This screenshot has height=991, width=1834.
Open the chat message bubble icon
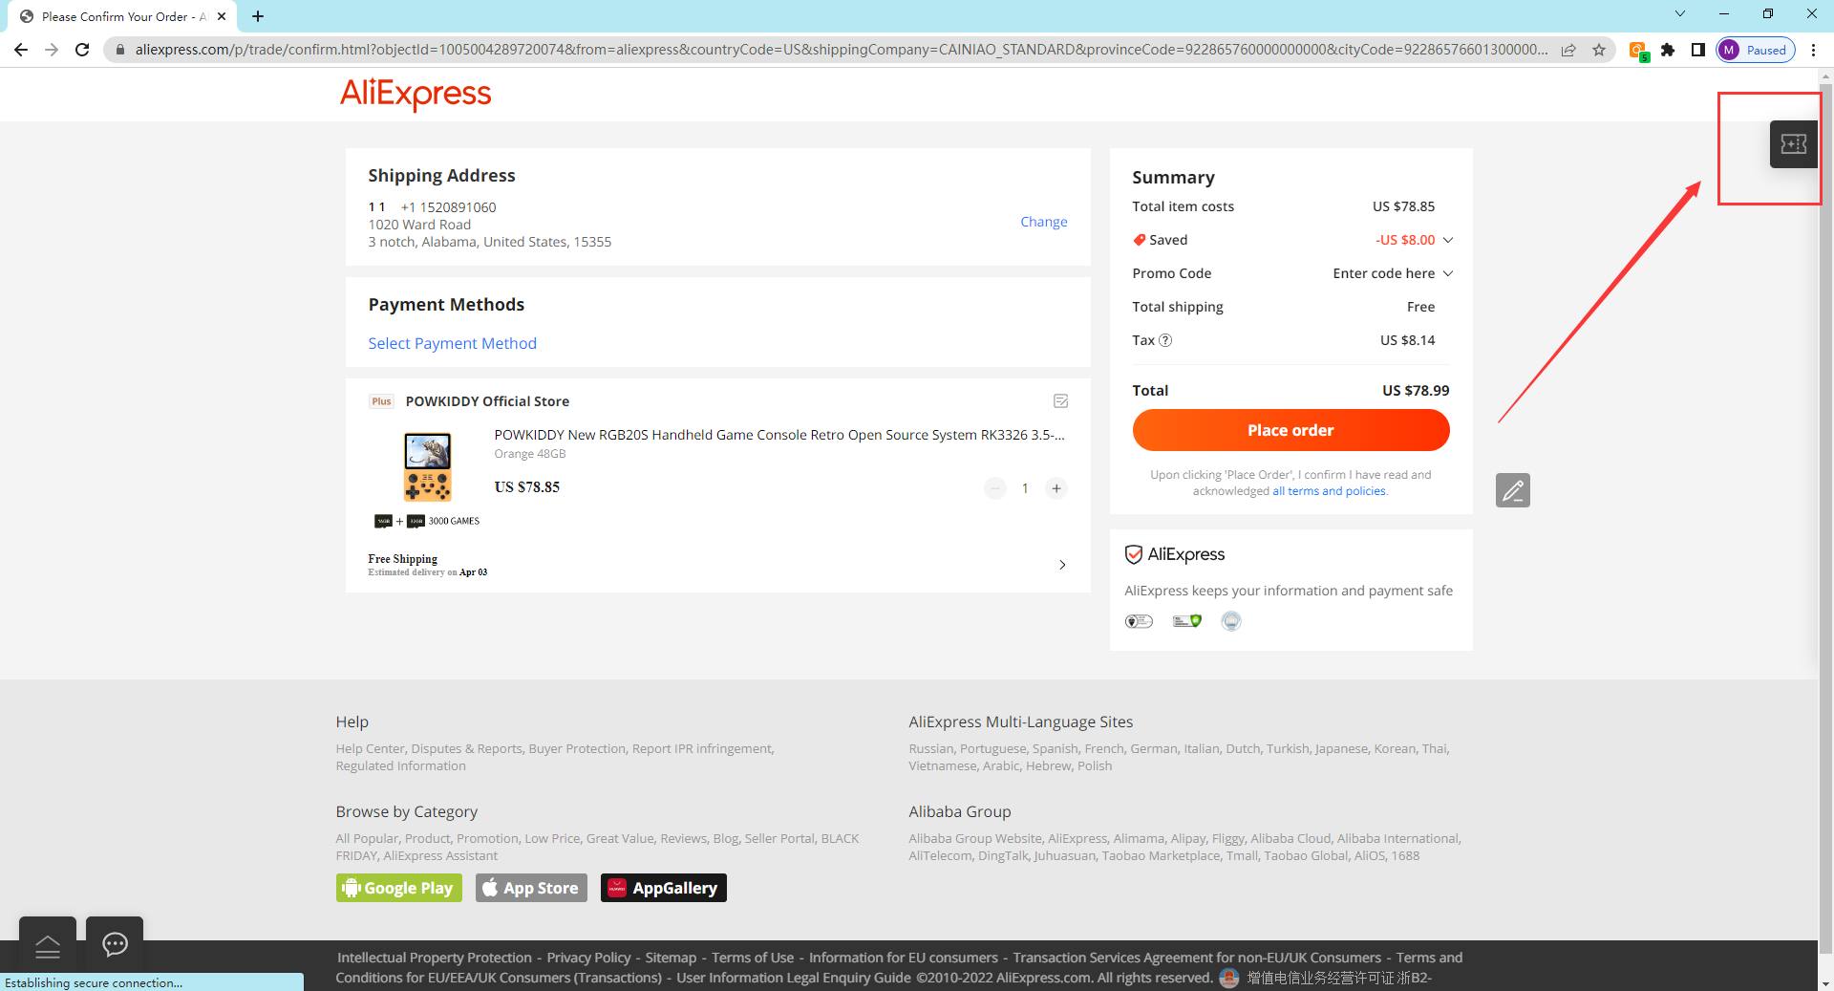(x=115, y=945)
